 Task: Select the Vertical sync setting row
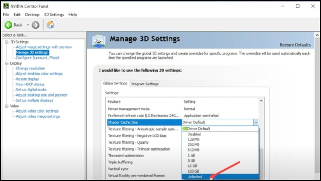click(x=119, y=169)
